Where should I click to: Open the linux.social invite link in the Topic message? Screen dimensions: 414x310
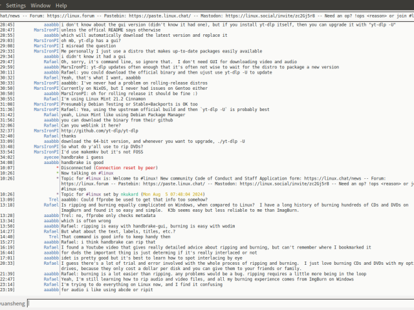click(284, 183)
